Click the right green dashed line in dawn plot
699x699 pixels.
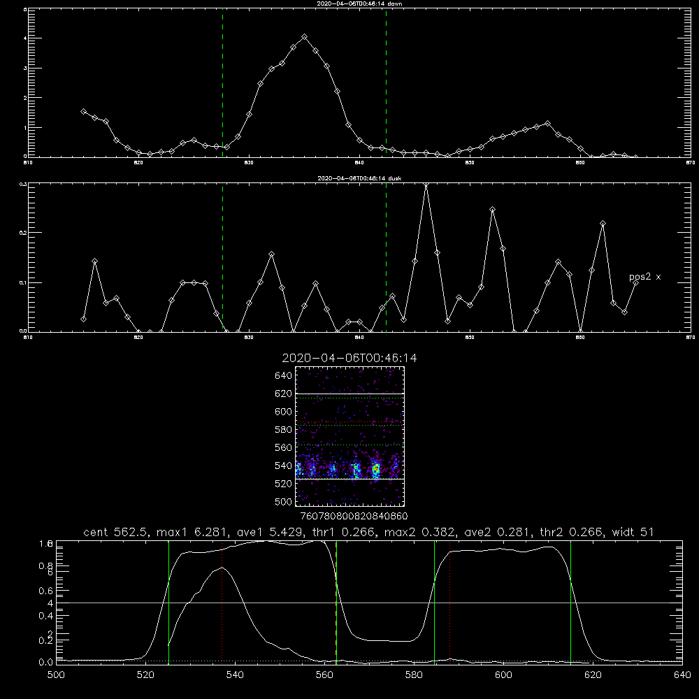click(x=386, y=83)
